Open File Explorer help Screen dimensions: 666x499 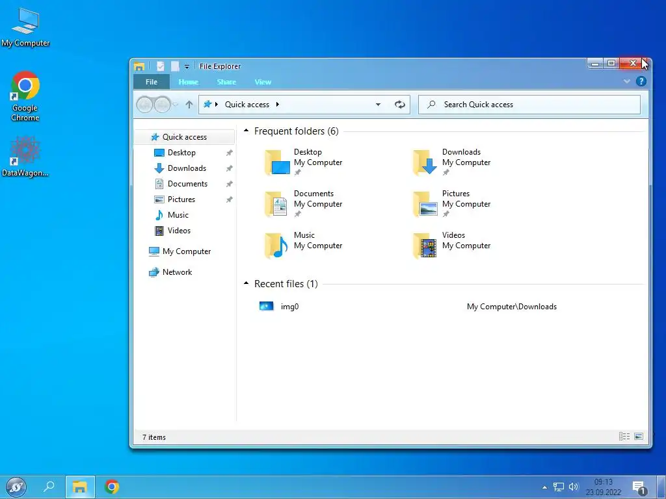(x=641, y=81)
